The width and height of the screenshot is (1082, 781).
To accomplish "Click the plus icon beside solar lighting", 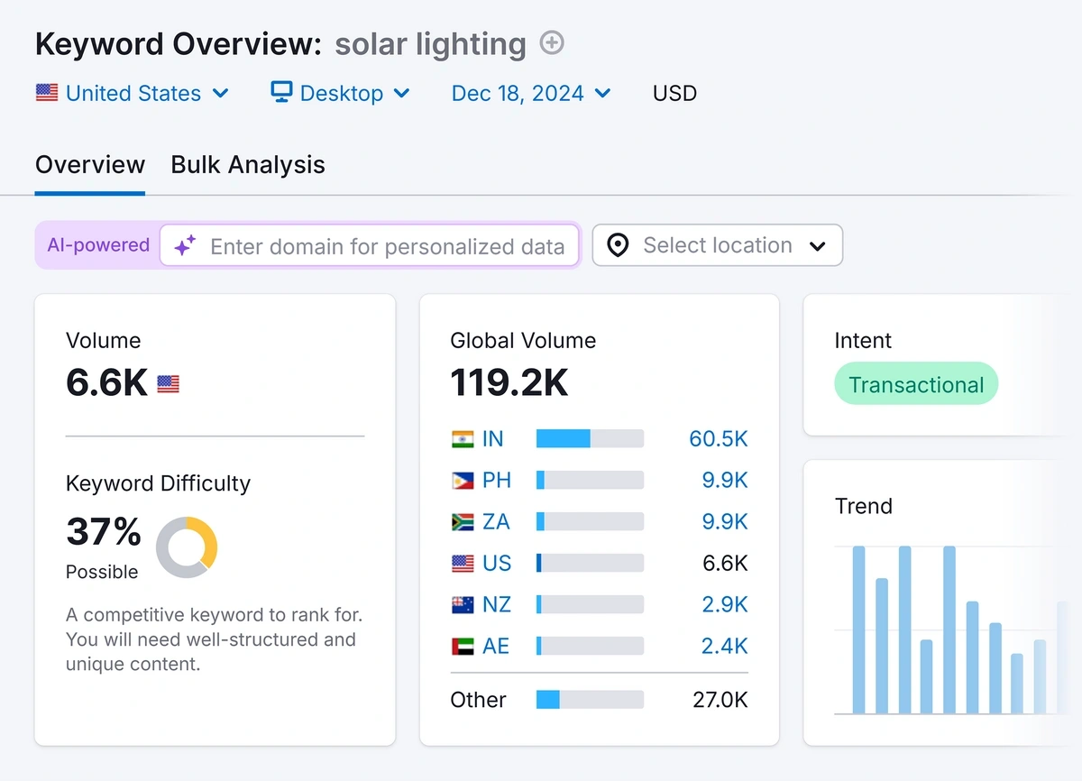I will click(x=551, y=42).
